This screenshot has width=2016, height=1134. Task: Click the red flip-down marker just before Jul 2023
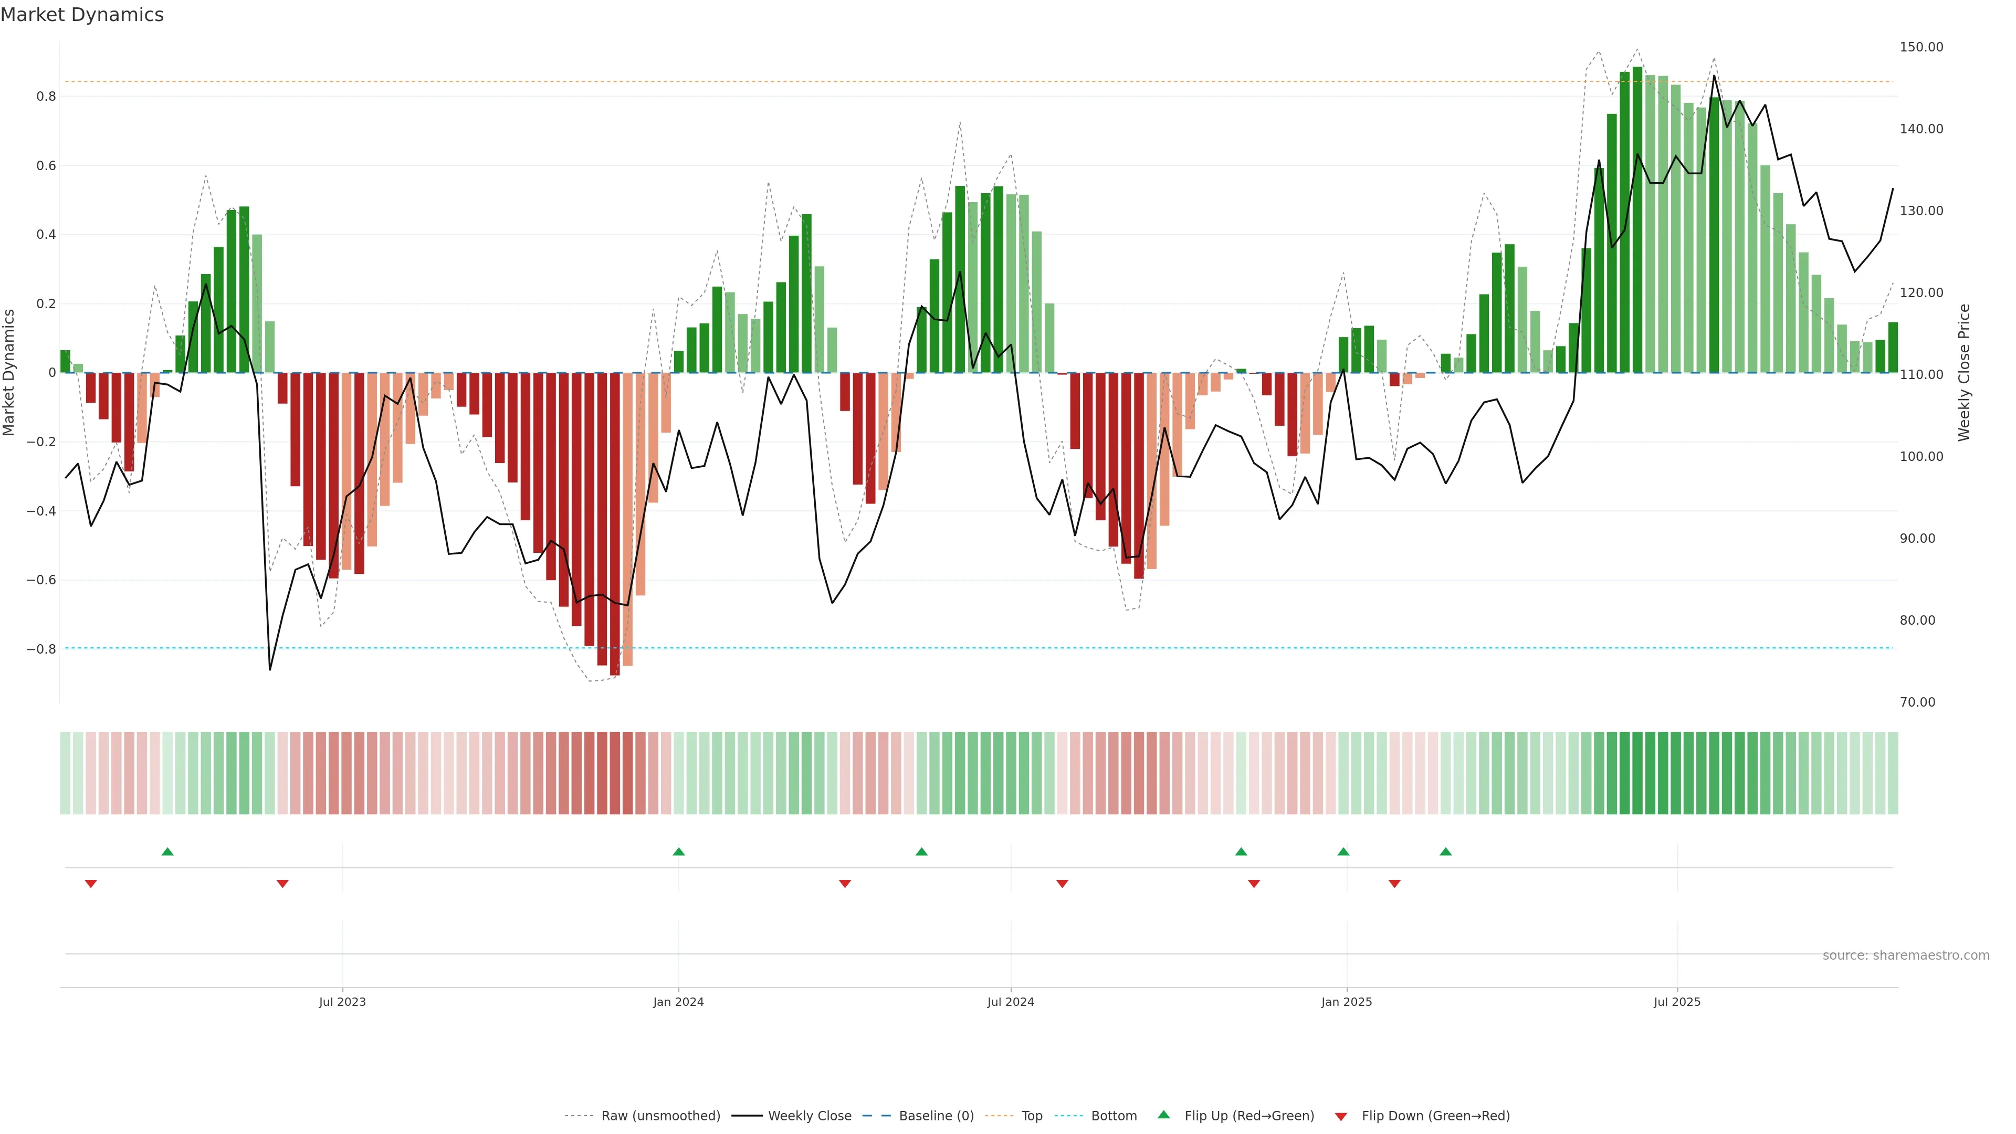pyautogui.click(x=282, y=884)
